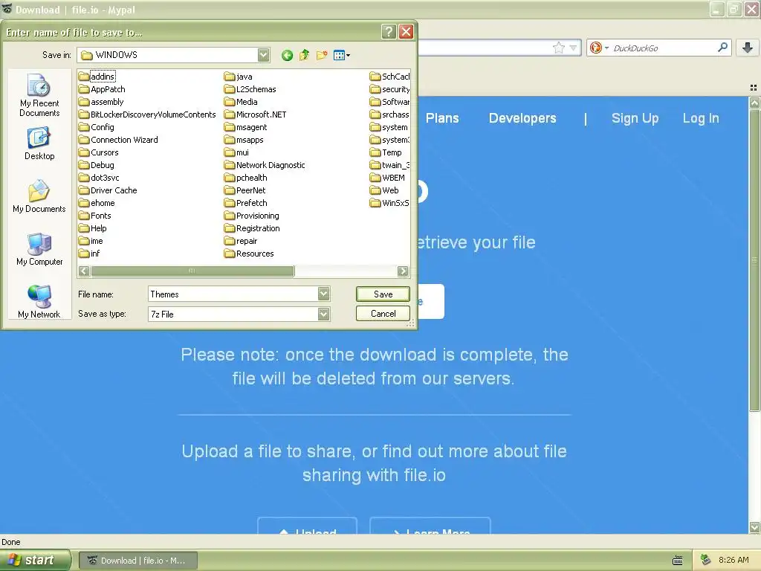
Task: Expand the Save as type dropdown
Action: [x=324, y=314]
